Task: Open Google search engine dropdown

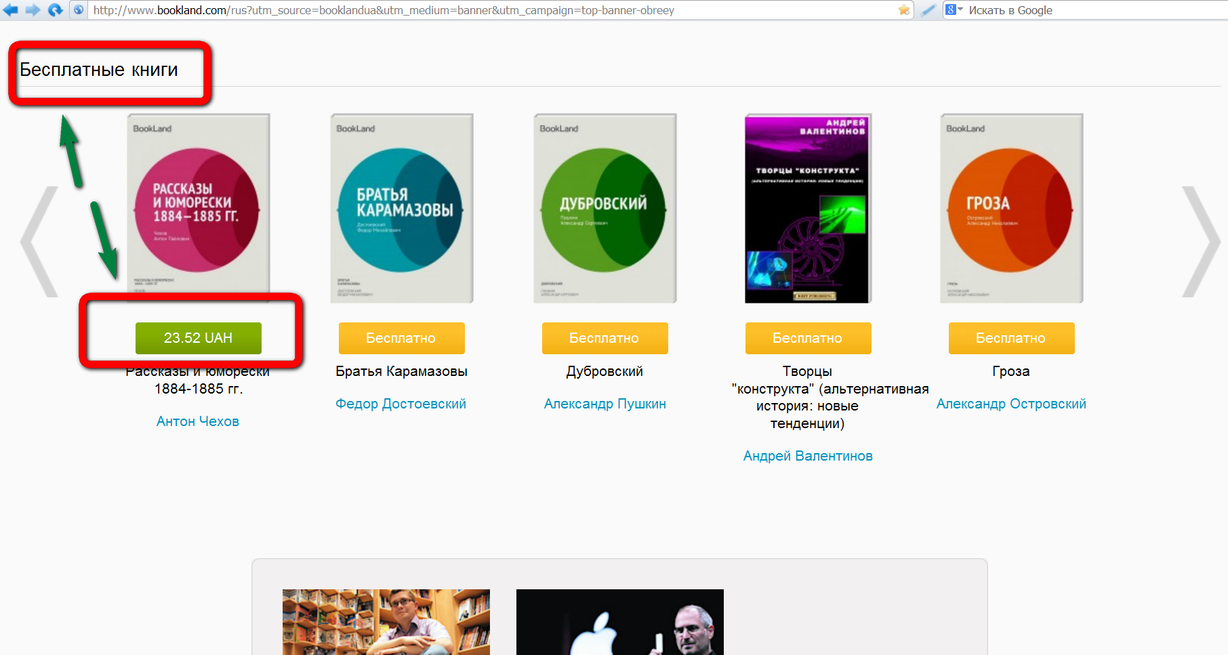Action: click(954, 9)
